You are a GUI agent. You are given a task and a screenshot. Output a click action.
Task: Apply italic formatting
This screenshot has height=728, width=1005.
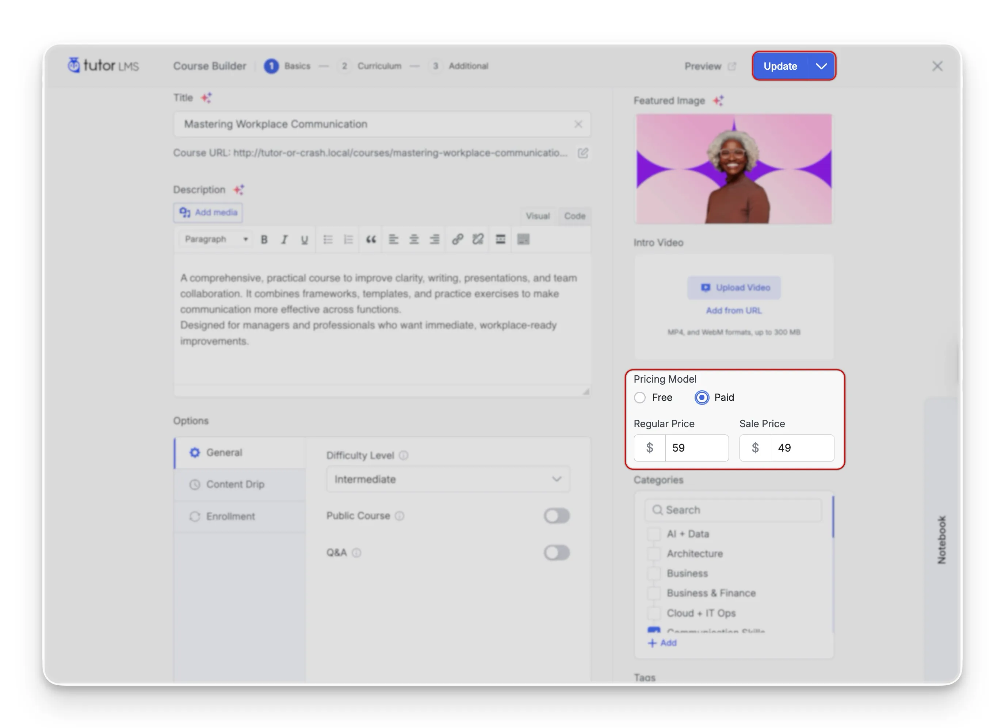click(284, 239)
